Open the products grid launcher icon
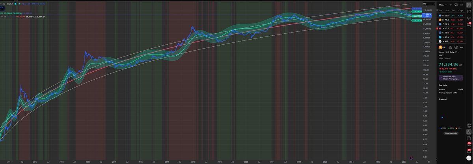This screenshot has height=164, width=473. [469, 158]
